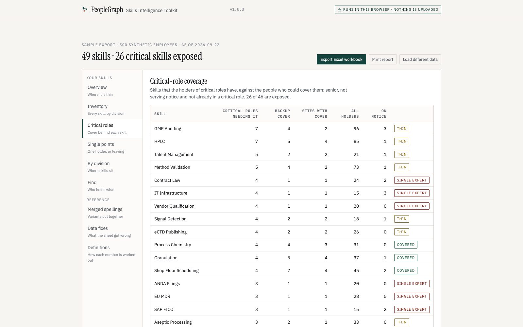Open Definitions reference page
This screenshot has height=327, width=523.
point(112,253)
